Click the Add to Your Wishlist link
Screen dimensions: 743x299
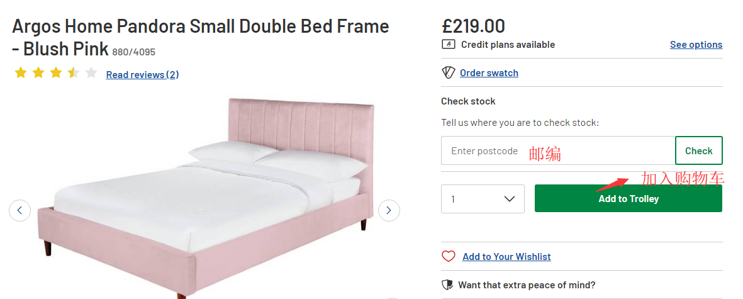(506, 256)
